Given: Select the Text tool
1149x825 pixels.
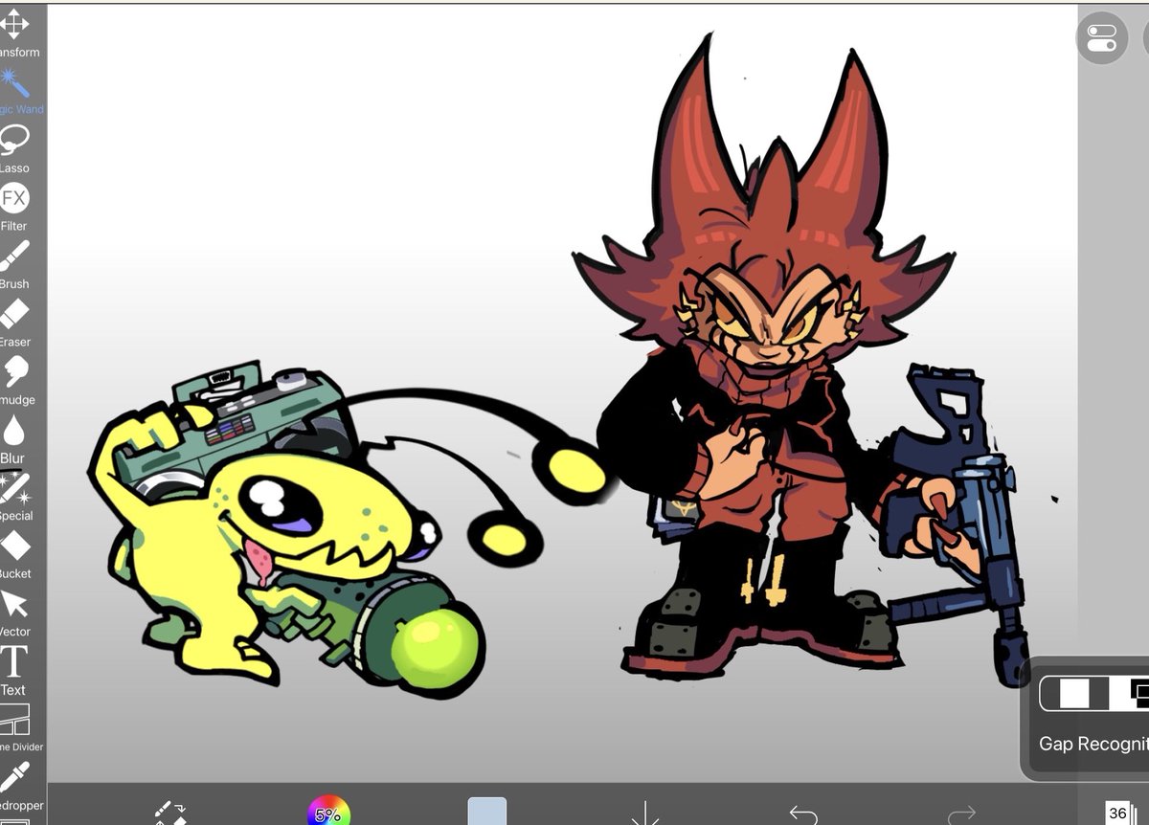Looking at the screenshot, I should [x=13, y=671].
